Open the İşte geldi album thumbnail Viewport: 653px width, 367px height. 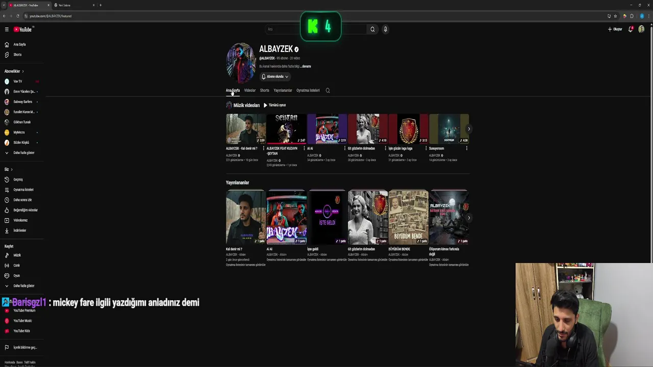(327, 217)
